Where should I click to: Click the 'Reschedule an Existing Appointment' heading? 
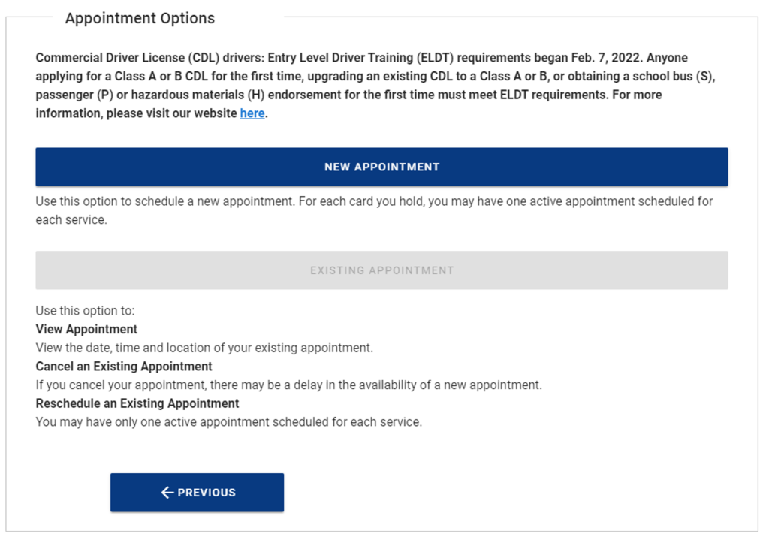pyautogui.click(x=137, y=403)
